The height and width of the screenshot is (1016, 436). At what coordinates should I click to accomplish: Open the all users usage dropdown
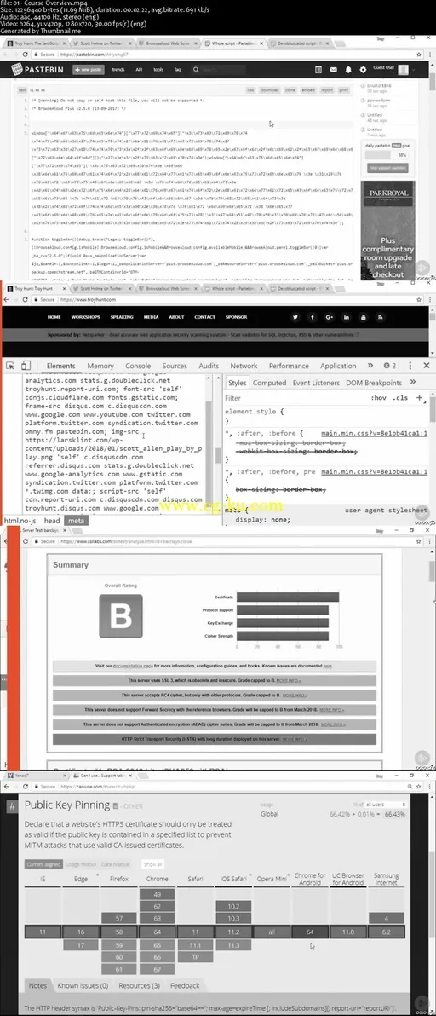[x=388, y=805]
